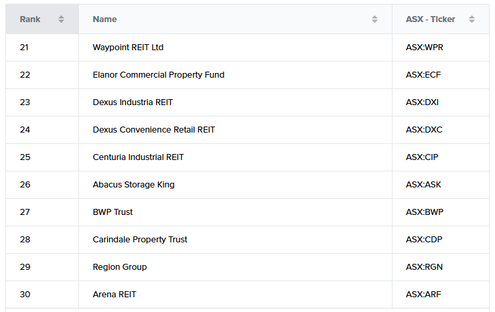The height and width of the screenshot is (312, 495).
Task: Click the Arena REIT name
Action: point(114,295)
